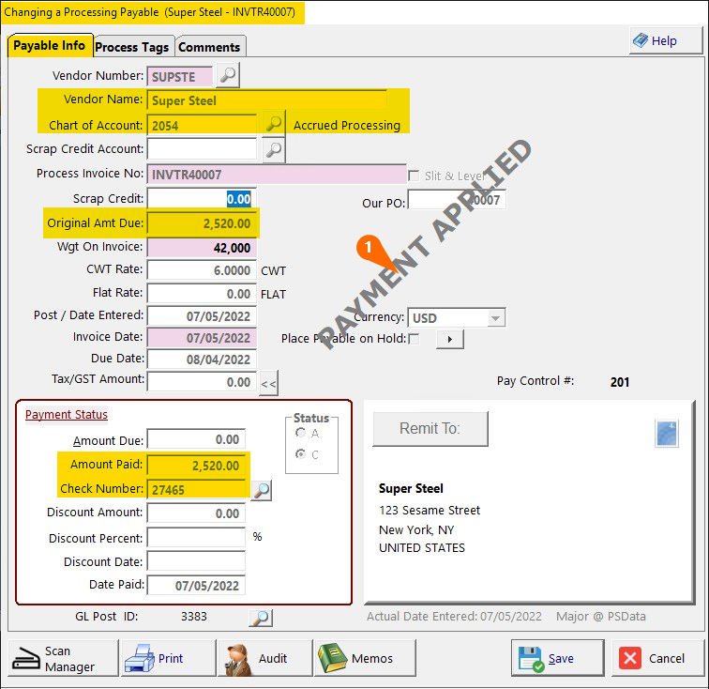
Task: Check Place Payable on Hold
Action: (414, 339)
